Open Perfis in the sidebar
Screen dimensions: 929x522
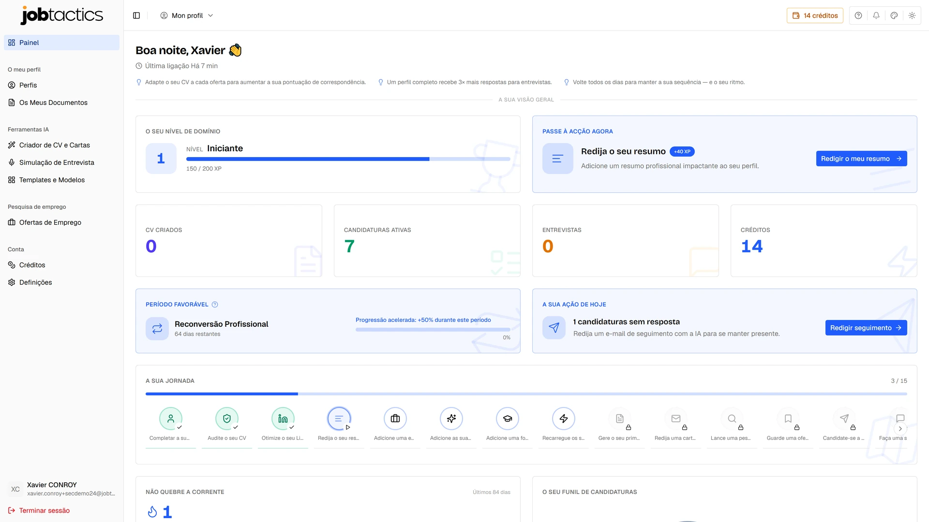[x=61, y=85]
